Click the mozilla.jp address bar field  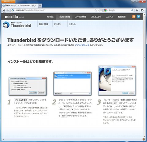coord(54,10)
